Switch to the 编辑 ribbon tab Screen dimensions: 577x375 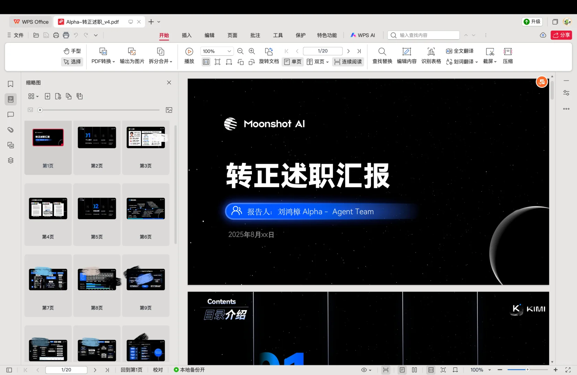210,35
